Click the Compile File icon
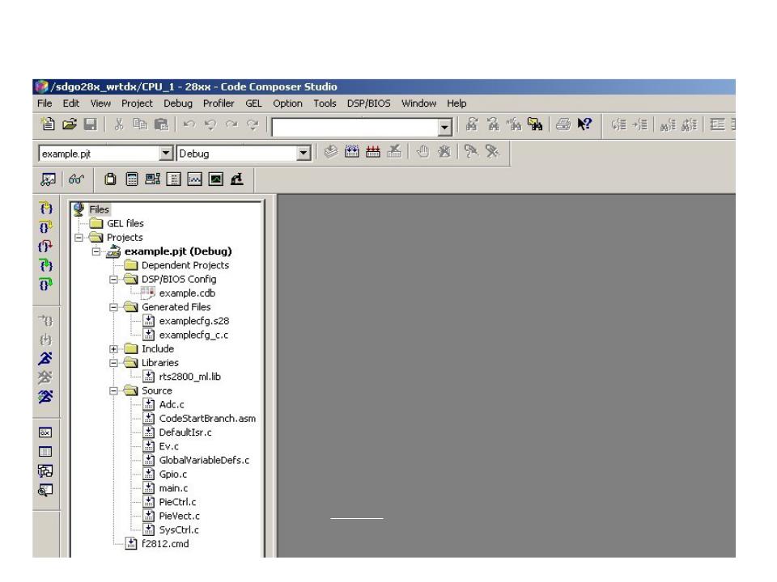This screenshot has width=777, height=582. click(330, 151)
